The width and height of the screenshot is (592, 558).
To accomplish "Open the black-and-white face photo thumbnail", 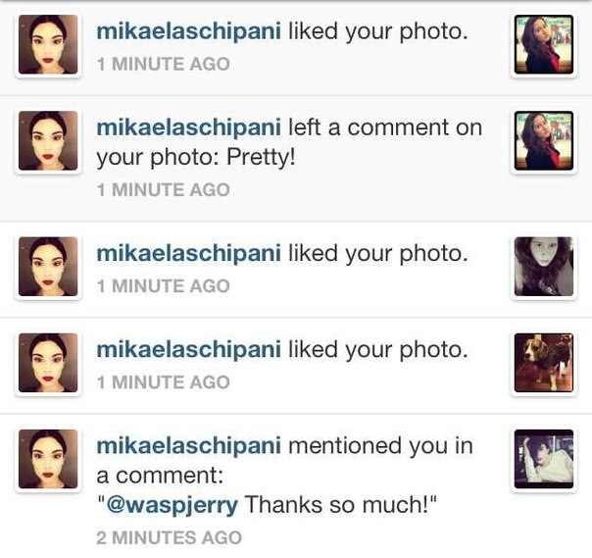I will (544, 267).
